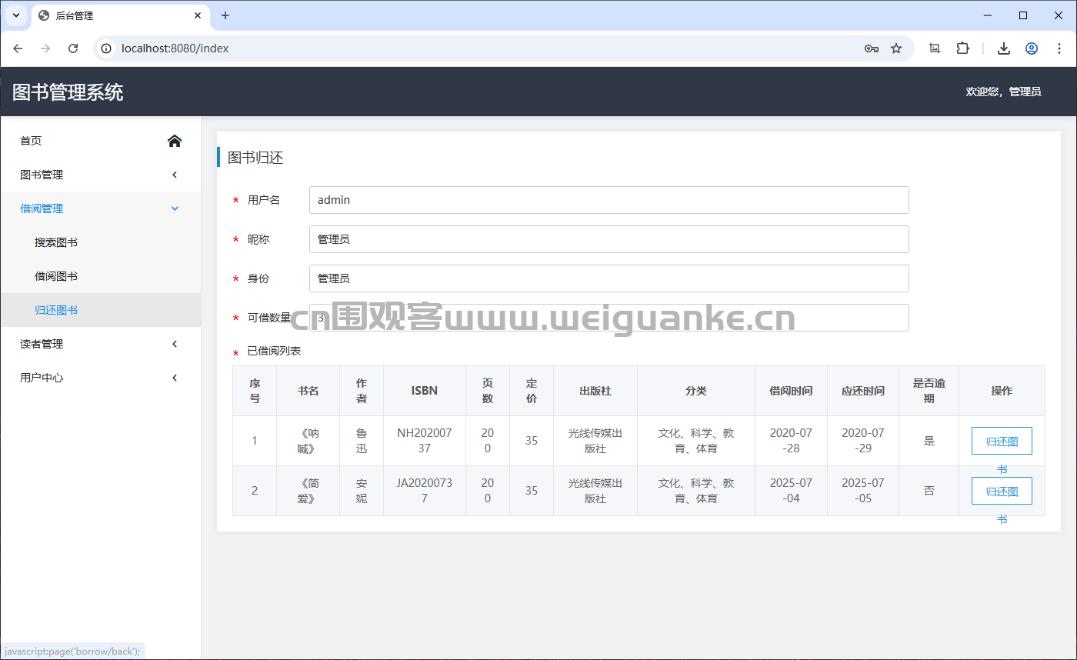The width and height of the screenshot is (1077, 660).
Task: Click the 借阅时间 column header
Action: [x=791, y=391]
